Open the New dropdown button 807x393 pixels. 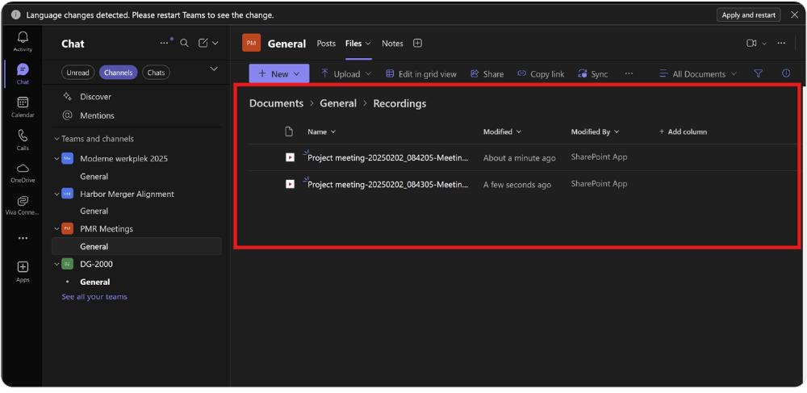[279, 73]
